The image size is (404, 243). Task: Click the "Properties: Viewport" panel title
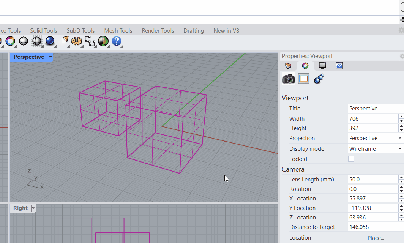[307, 56]
